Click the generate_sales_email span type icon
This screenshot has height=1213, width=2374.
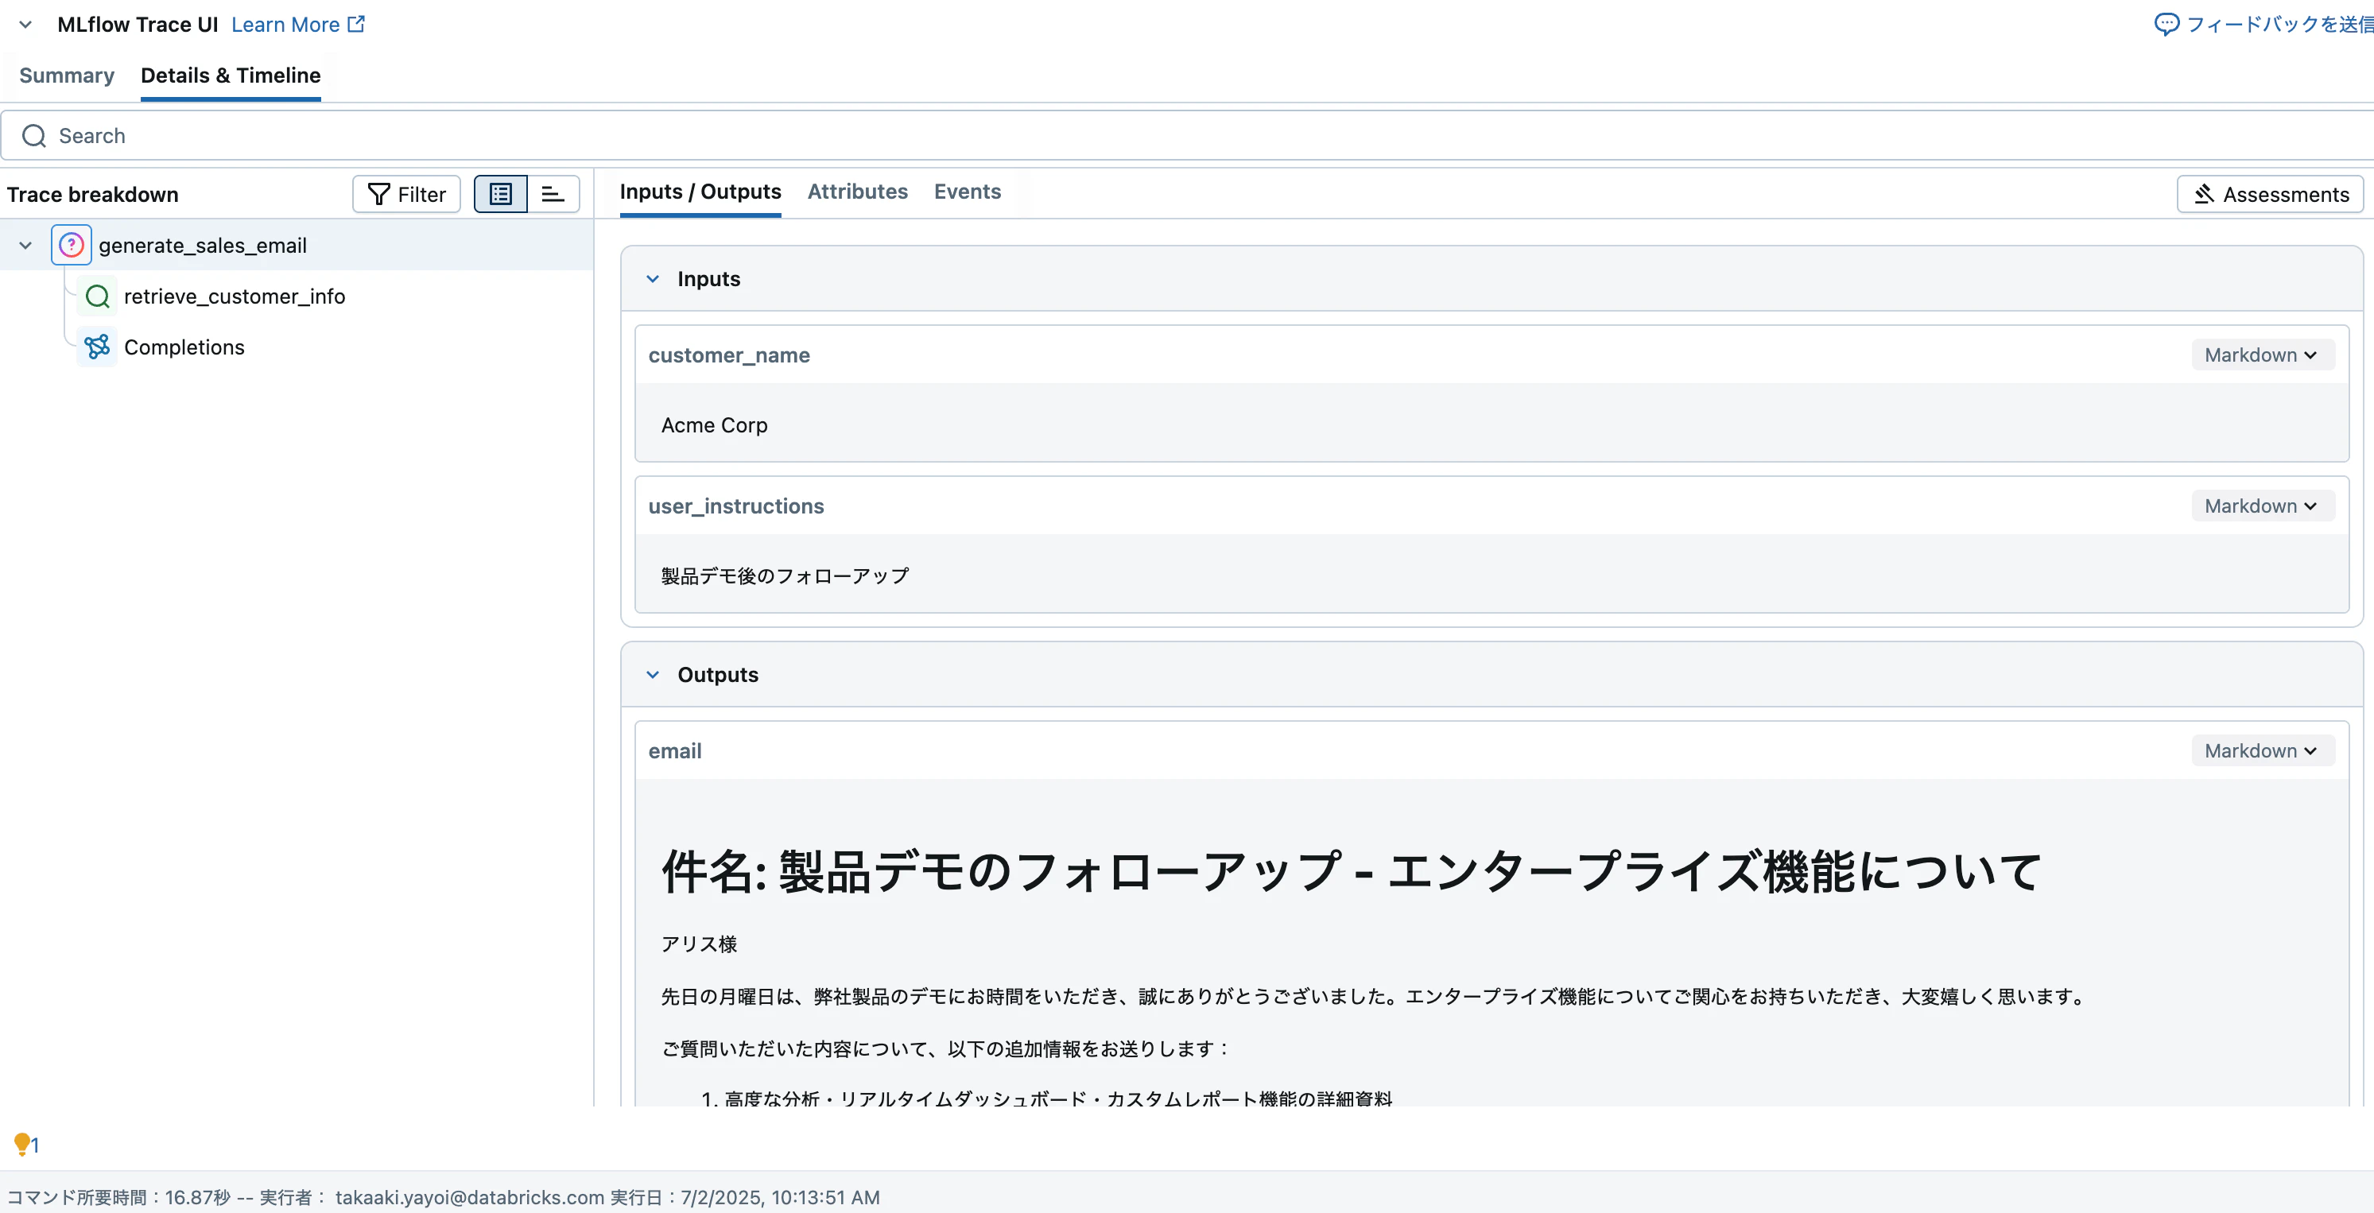coord(71,245)
